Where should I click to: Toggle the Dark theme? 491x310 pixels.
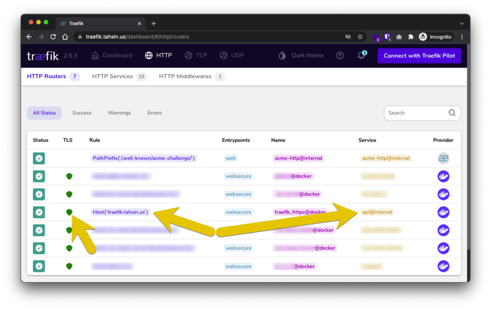point(301,55)
